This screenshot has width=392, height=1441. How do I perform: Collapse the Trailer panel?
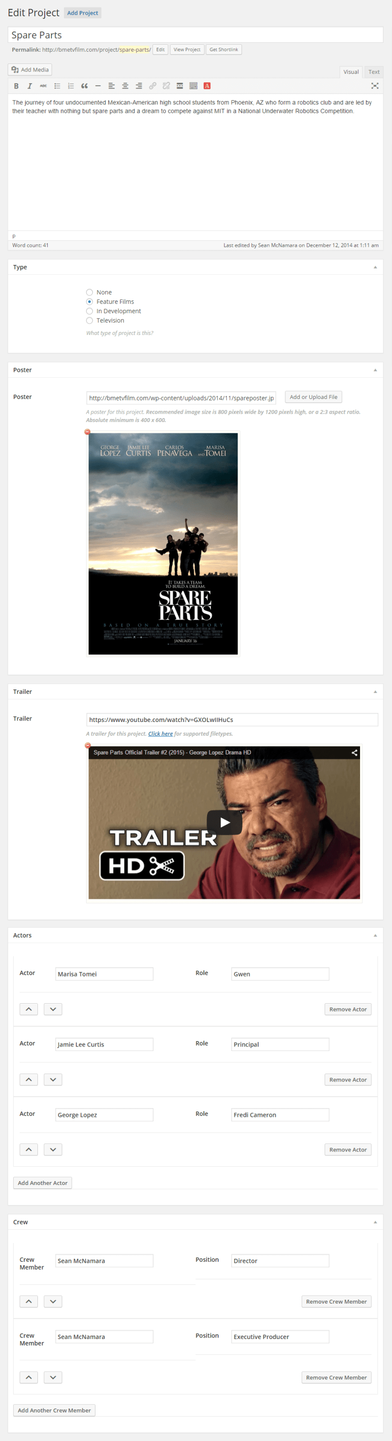point(375,691)
